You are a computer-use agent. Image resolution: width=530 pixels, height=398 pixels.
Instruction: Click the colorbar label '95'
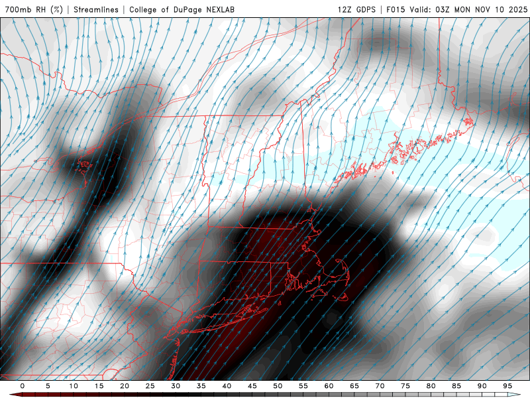coord(507,386)
